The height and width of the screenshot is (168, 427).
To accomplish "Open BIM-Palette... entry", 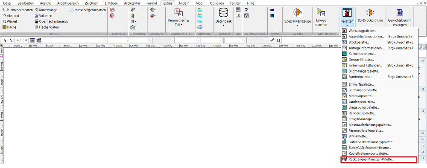I will tap(379, 136).
